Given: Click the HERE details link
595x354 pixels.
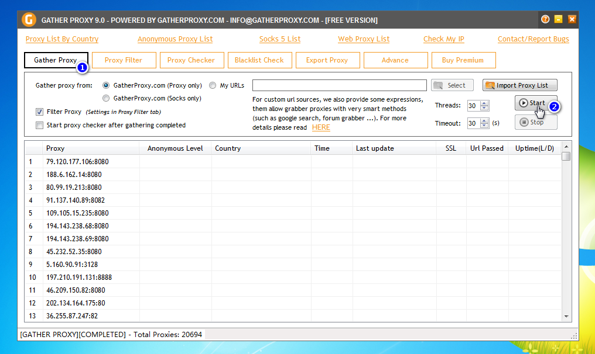Looking at the screenshot, I should [321, 127].
